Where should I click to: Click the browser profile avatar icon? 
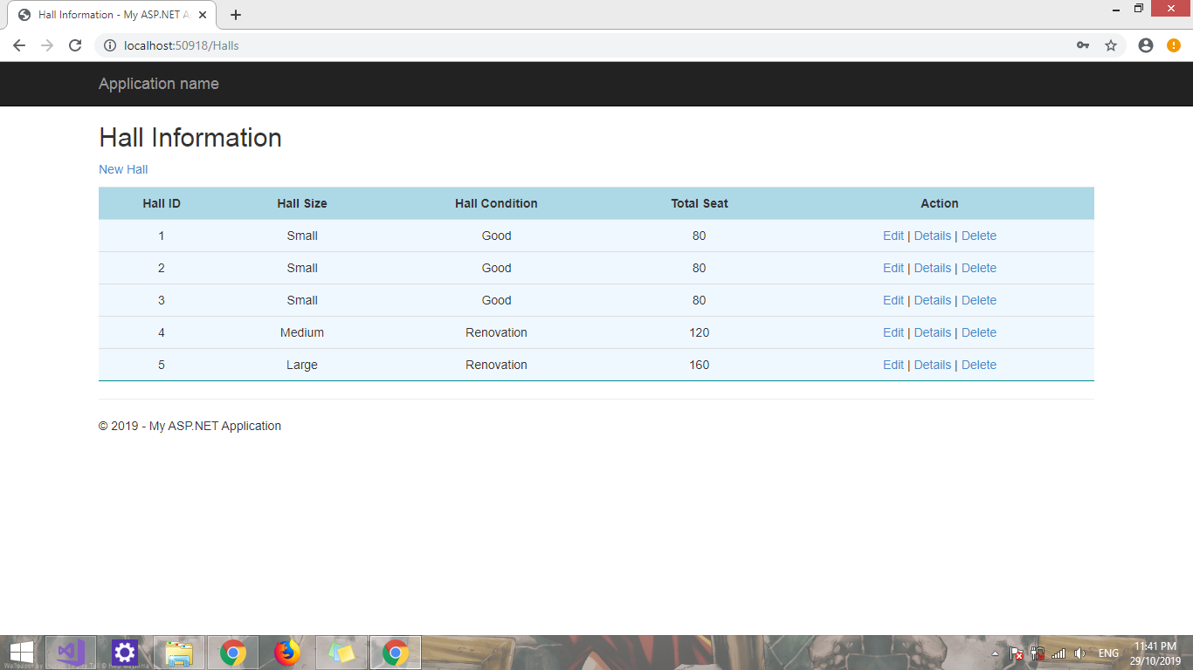pyautogui.click(x=1146, y=44)
